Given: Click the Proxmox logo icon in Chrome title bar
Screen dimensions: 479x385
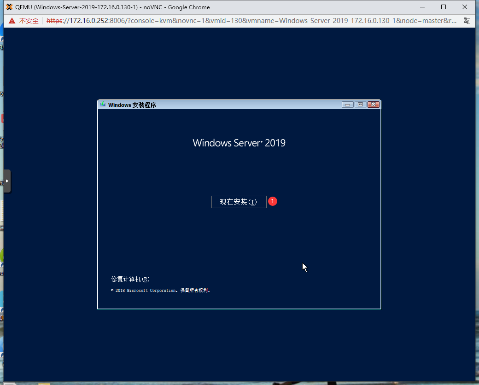Looking at the screenshot, I should [x=9, y=7].
